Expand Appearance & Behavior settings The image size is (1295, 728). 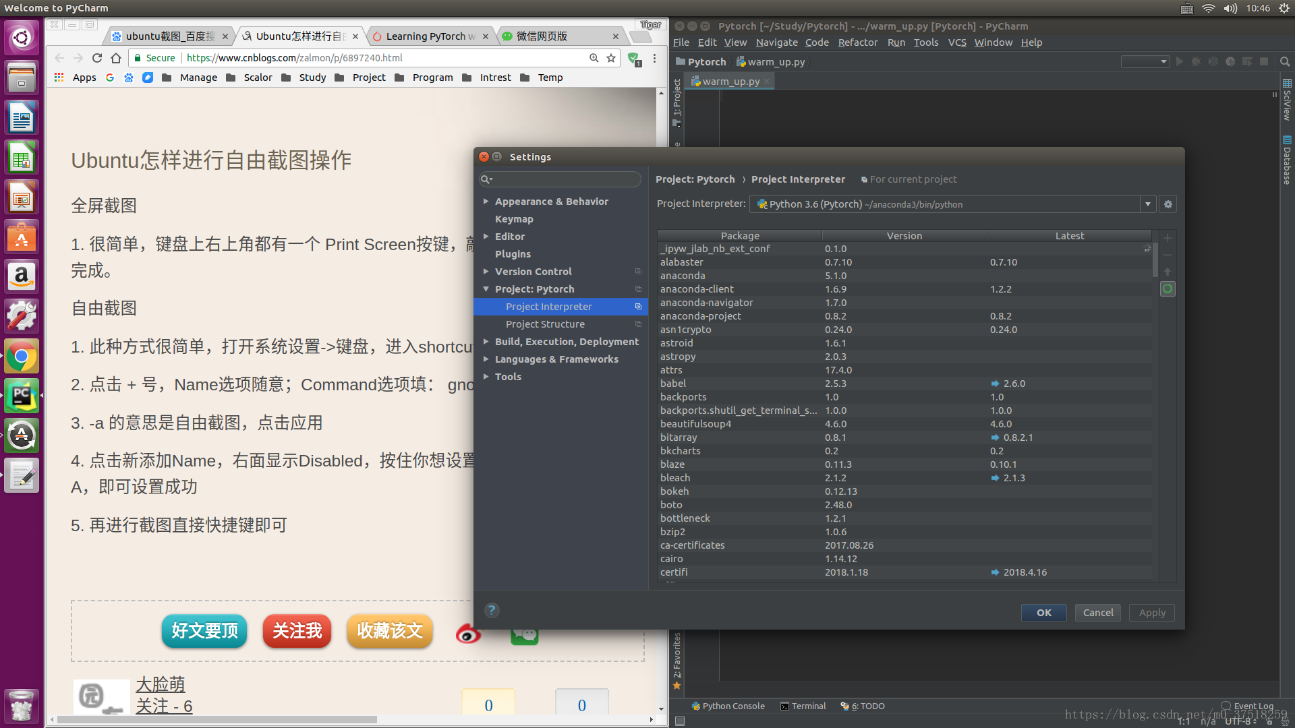pyautogui.click(x=486, y=202)
